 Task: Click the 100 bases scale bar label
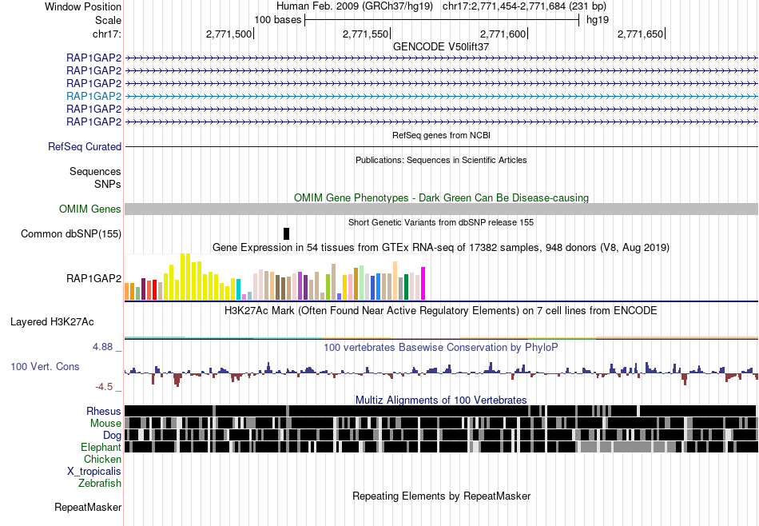(278, 20)
